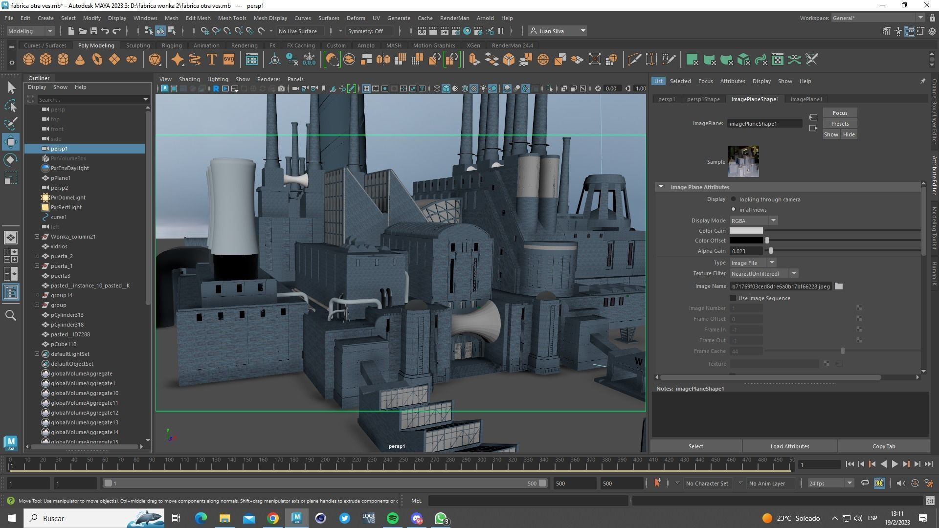Click the image plane Sample thumbnail
This screenshot has width=939, height=528.
743,161
